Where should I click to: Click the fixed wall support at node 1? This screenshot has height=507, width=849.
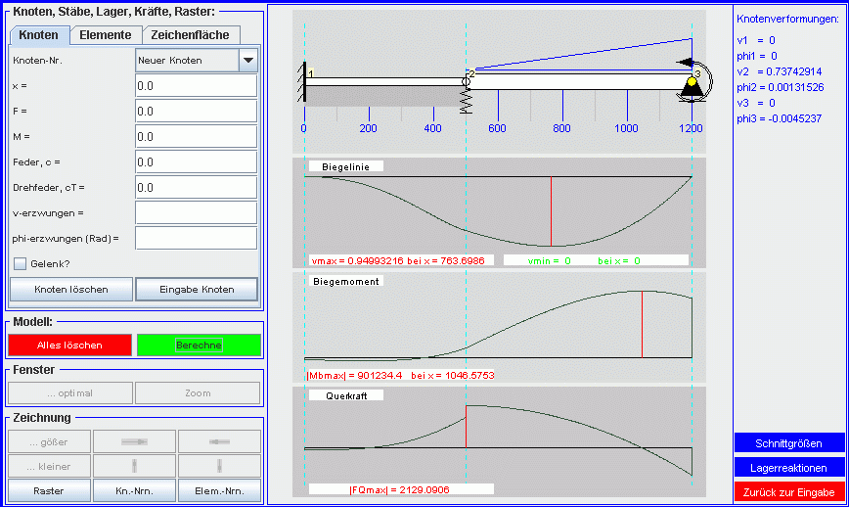tap(304, 85)
